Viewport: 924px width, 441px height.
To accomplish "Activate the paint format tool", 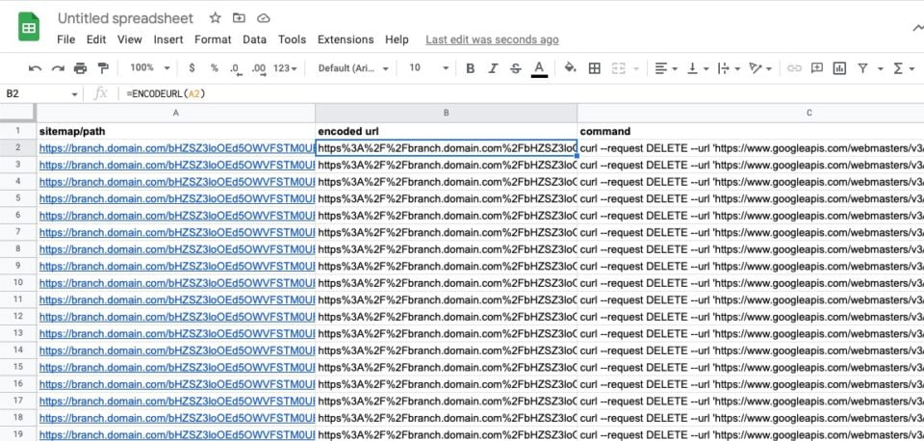I will 103,68.
